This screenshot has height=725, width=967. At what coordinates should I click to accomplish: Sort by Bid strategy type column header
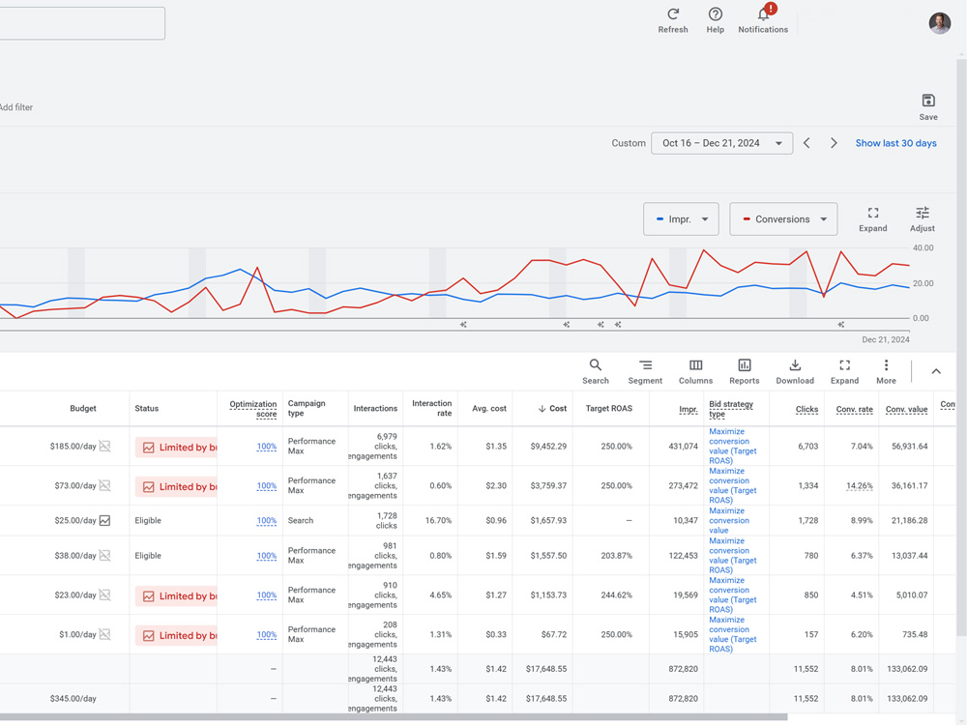coord(731,409)
